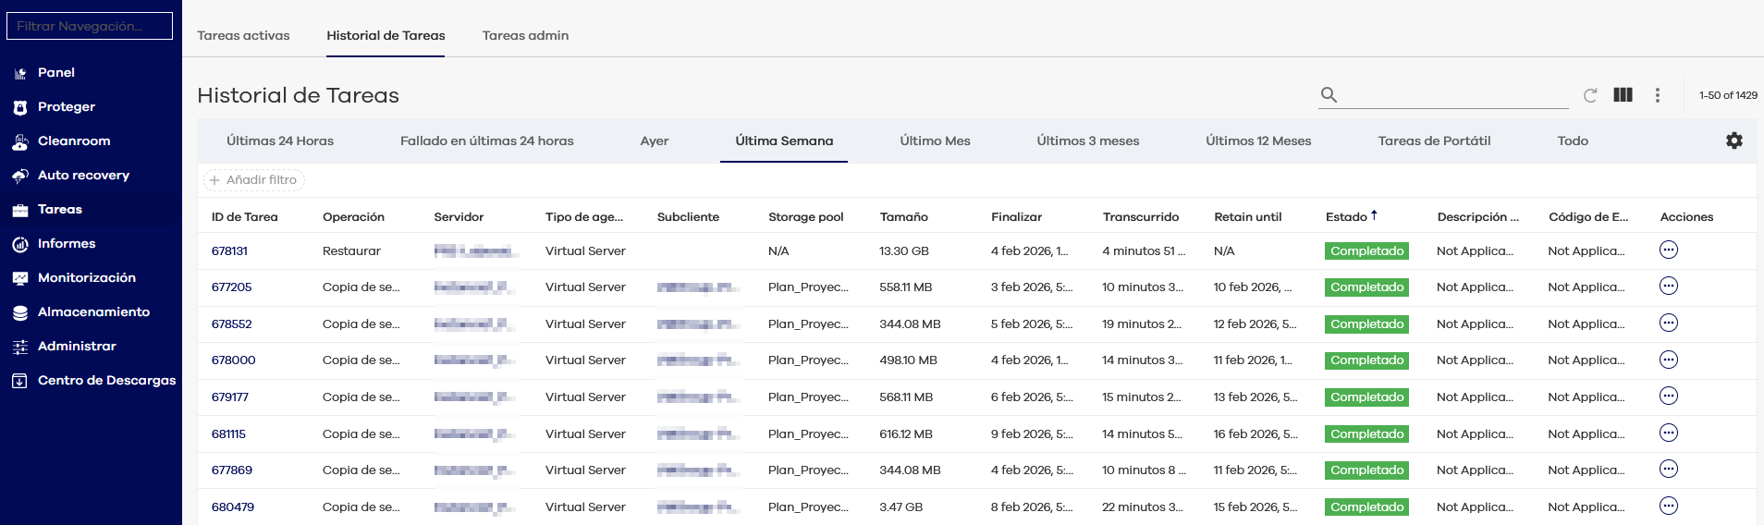Select the Últimos 3 meses view
The height and width of the screenshot is (525, 1764).
click(1088, 140)
